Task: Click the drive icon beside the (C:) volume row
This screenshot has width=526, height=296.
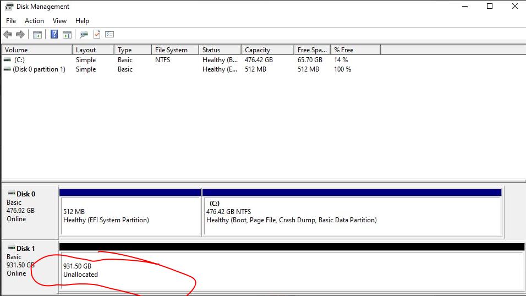Action: (x=7, y=60)
